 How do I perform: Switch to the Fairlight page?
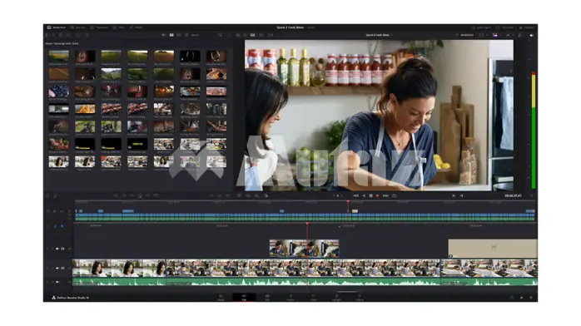tap(336, 297)
